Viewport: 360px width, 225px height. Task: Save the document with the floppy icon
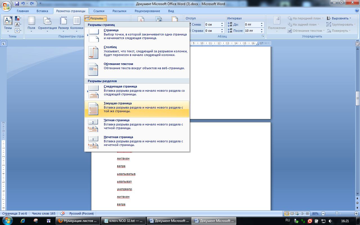tap(17, 4)
